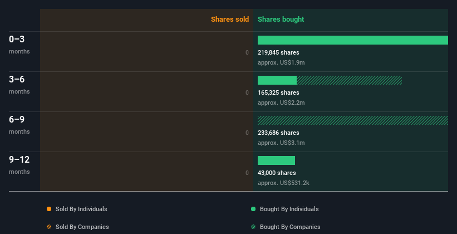Click the zero sold value in 9–12 months row
This screenshot has width=457, height=234.
click(x=247, y=173)
